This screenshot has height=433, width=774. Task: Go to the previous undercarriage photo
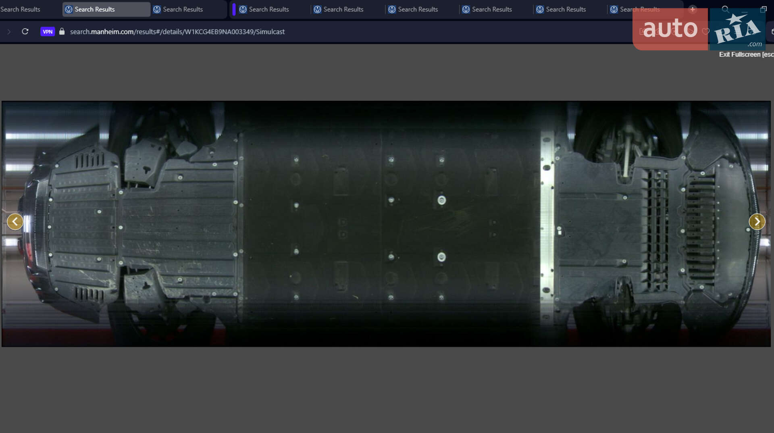[15, 222]
